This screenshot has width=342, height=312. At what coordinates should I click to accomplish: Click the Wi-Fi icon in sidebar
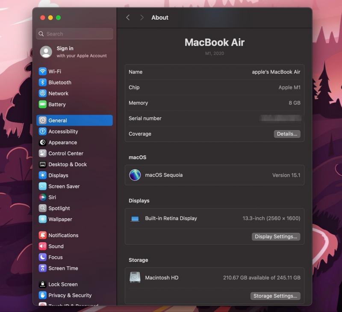(x=42, y=71)
